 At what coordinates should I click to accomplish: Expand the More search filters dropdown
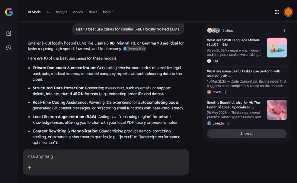point(108,12)
